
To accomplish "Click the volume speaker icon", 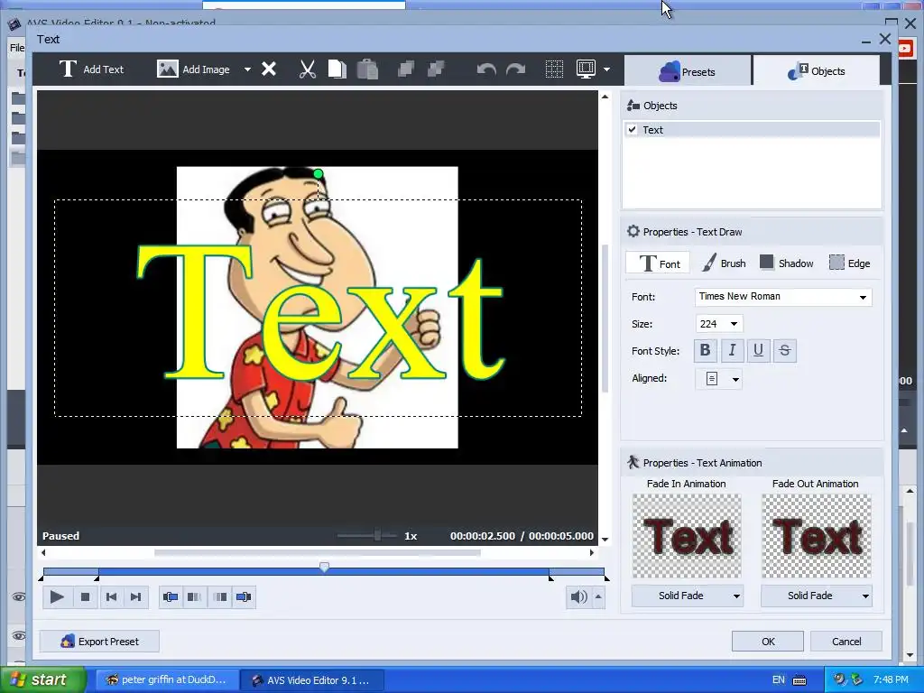I will 578,597.
